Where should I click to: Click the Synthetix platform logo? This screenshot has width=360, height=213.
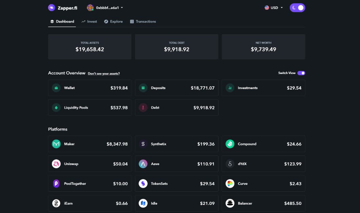tap(143, 144)
